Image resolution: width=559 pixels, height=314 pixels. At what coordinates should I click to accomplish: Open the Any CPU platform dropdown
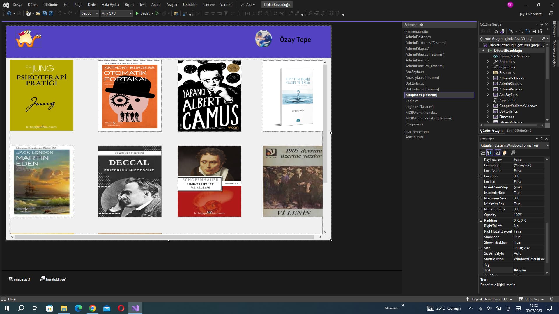tap(116, 13)
